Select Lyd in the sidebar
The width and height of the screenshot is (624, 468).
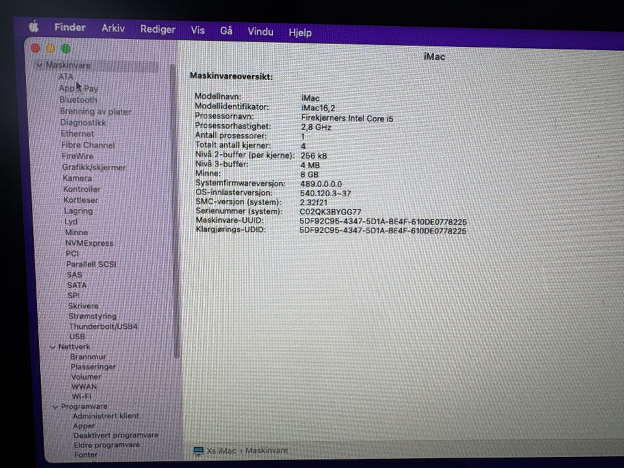tap(71, 222)
